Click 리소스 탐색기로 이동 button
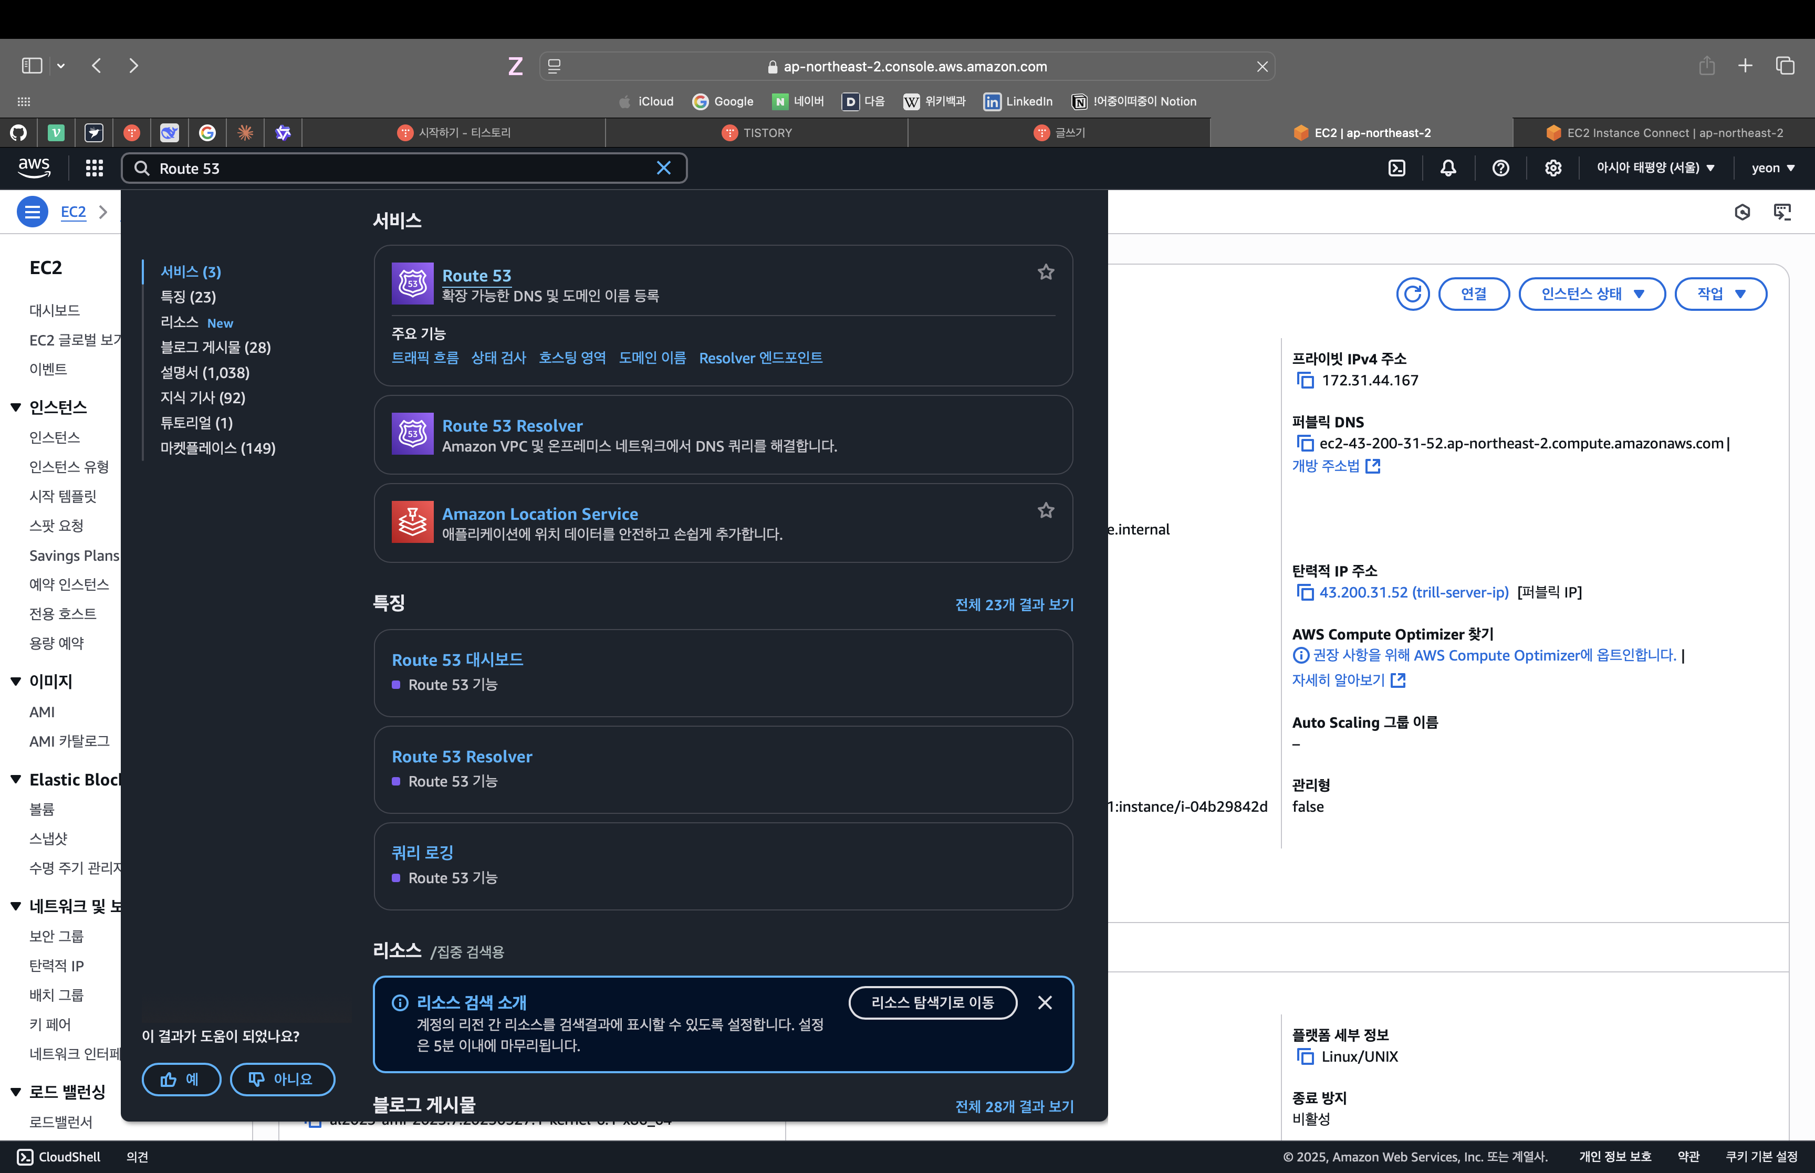 click(x=932, y=1003)
